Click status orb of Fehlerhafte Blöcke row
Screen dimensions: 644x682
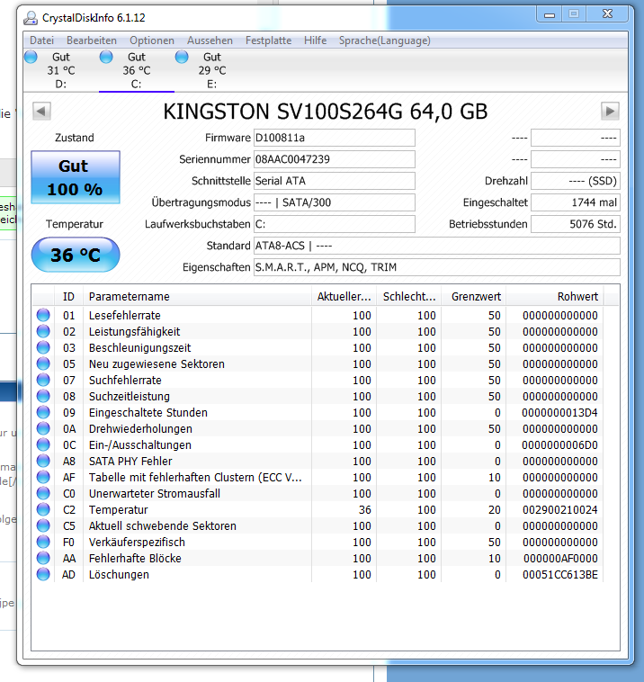pos(43,558)
